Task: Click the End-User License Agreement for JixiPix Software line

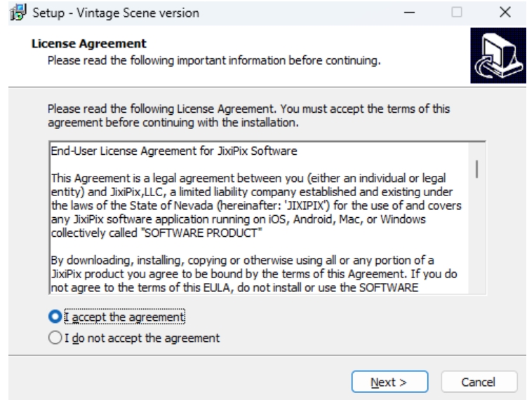Action: (174, 151)
